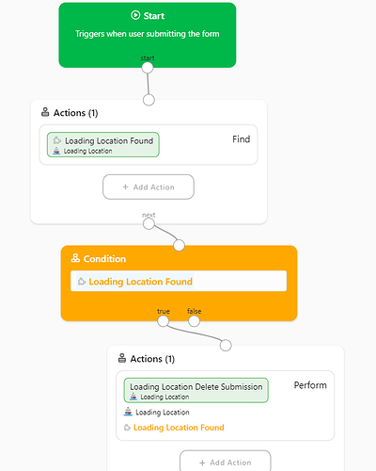Open the orange Loading Location Found link
The image size is (376, 471).
[x=179, y=428]
